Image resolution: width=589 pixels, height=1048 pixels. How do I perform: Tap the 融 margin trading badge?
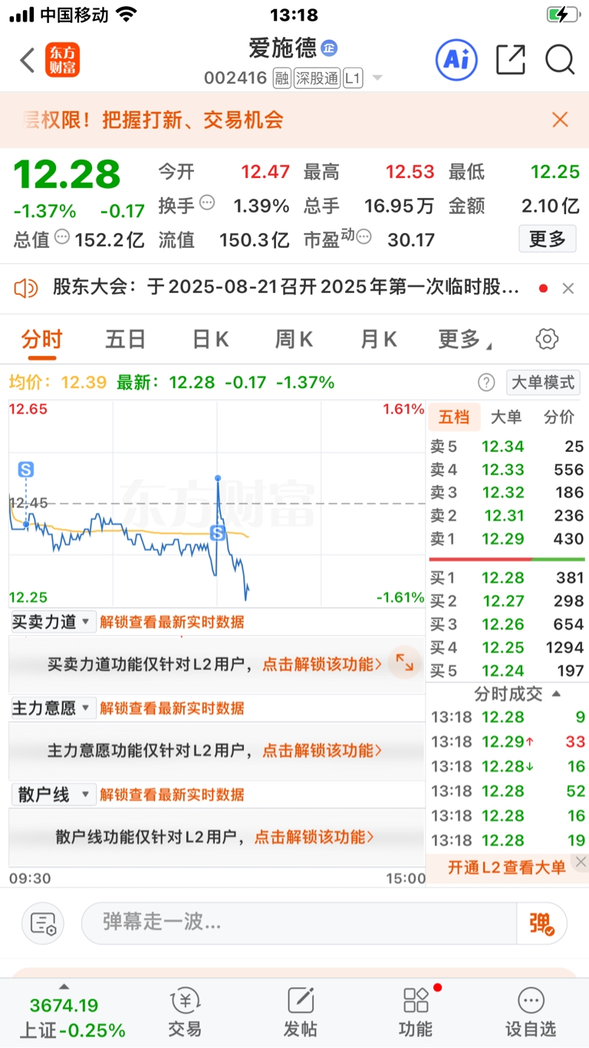[x=281, y=78]
